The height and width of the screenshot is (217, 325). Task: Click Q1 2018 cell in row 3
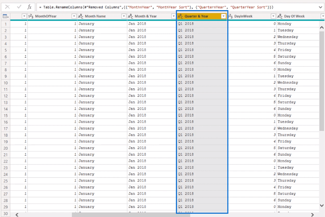(x=202, y=37)
